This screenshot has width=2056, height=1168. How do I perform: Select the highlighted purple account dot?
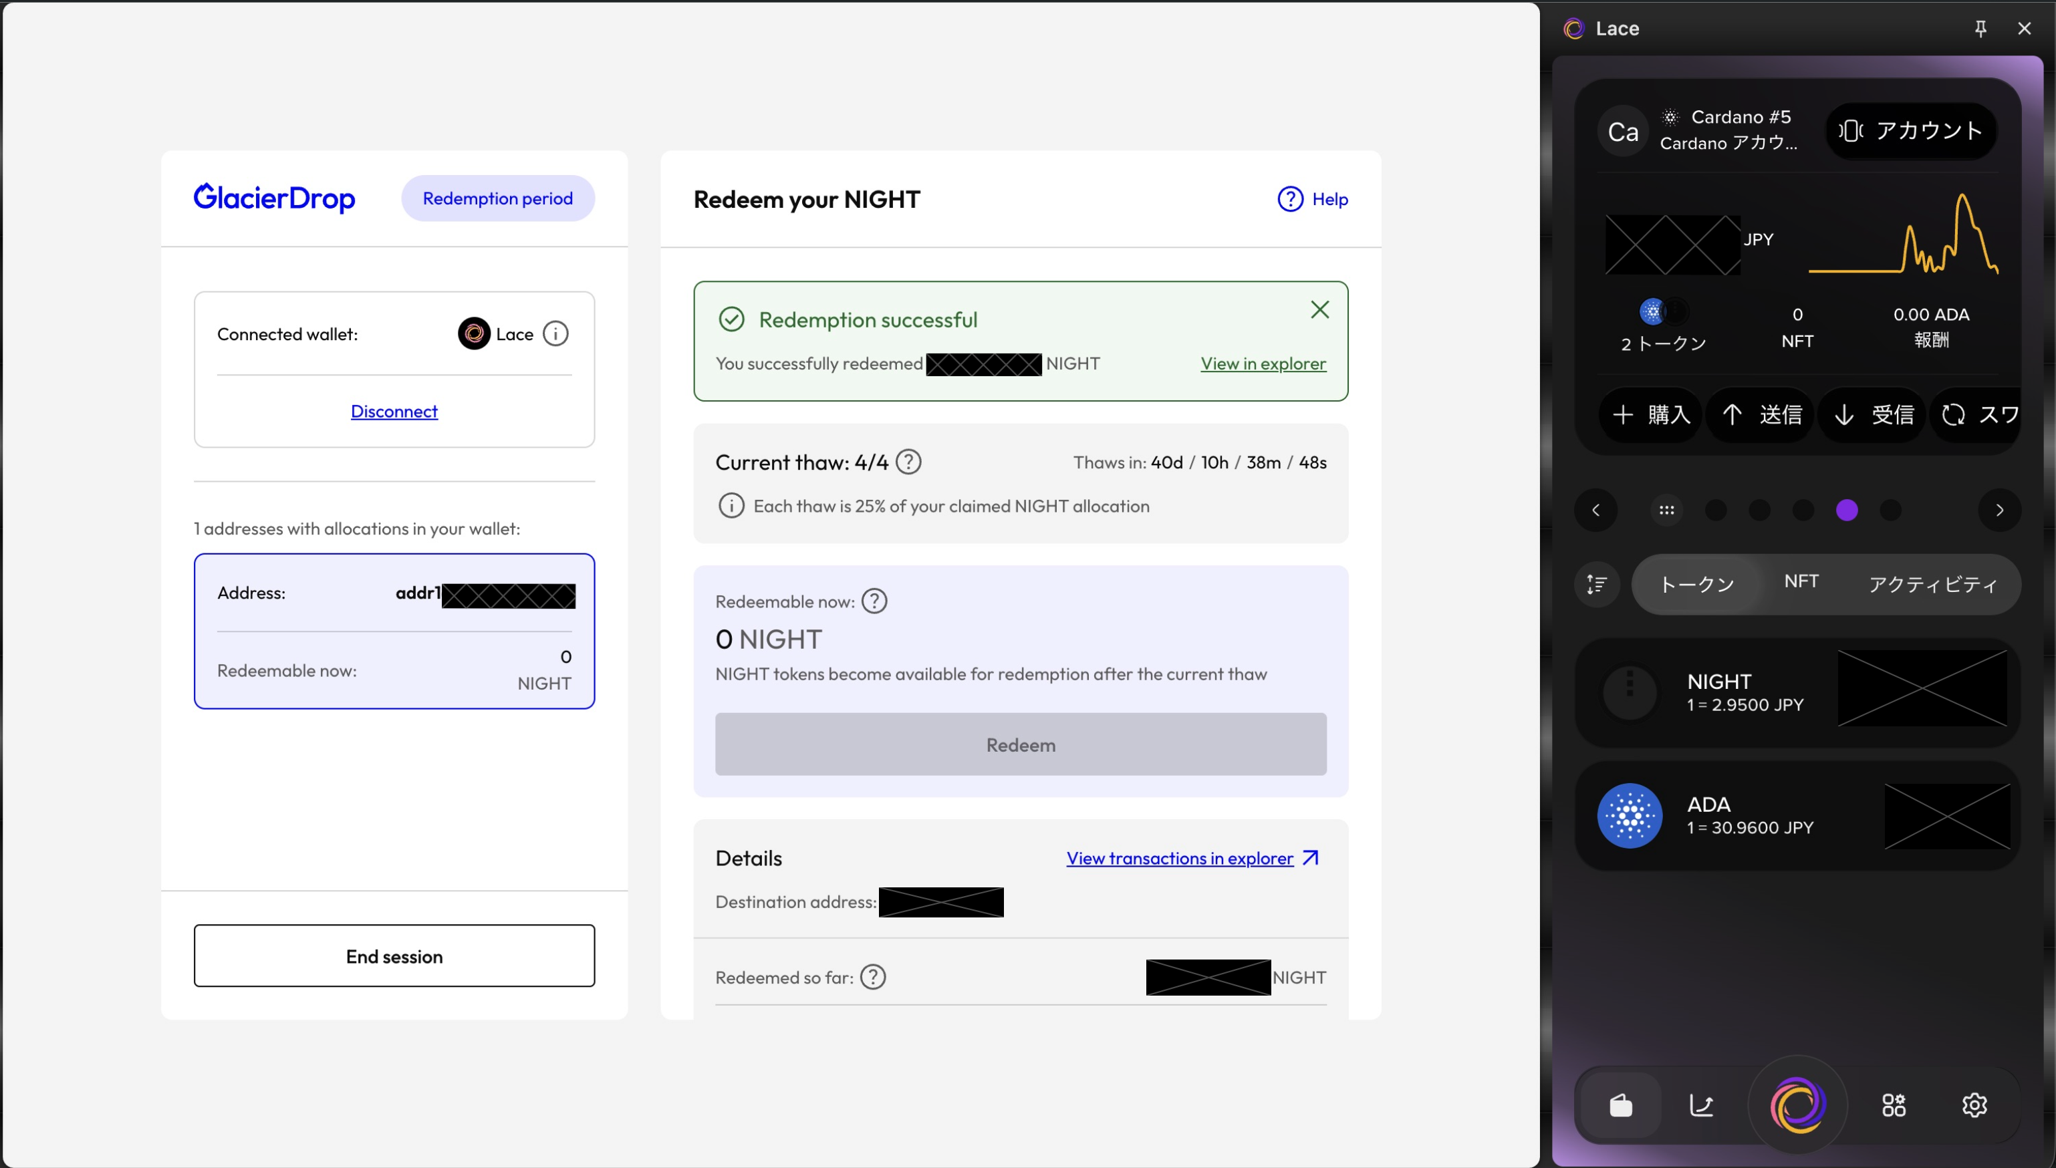[1847, 510]
